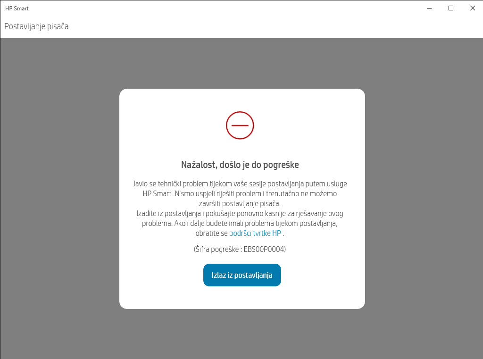Click the error code text EBS00P0004
Screen dimensions: 483x359
pyautogui.click(x=264, y=249)
